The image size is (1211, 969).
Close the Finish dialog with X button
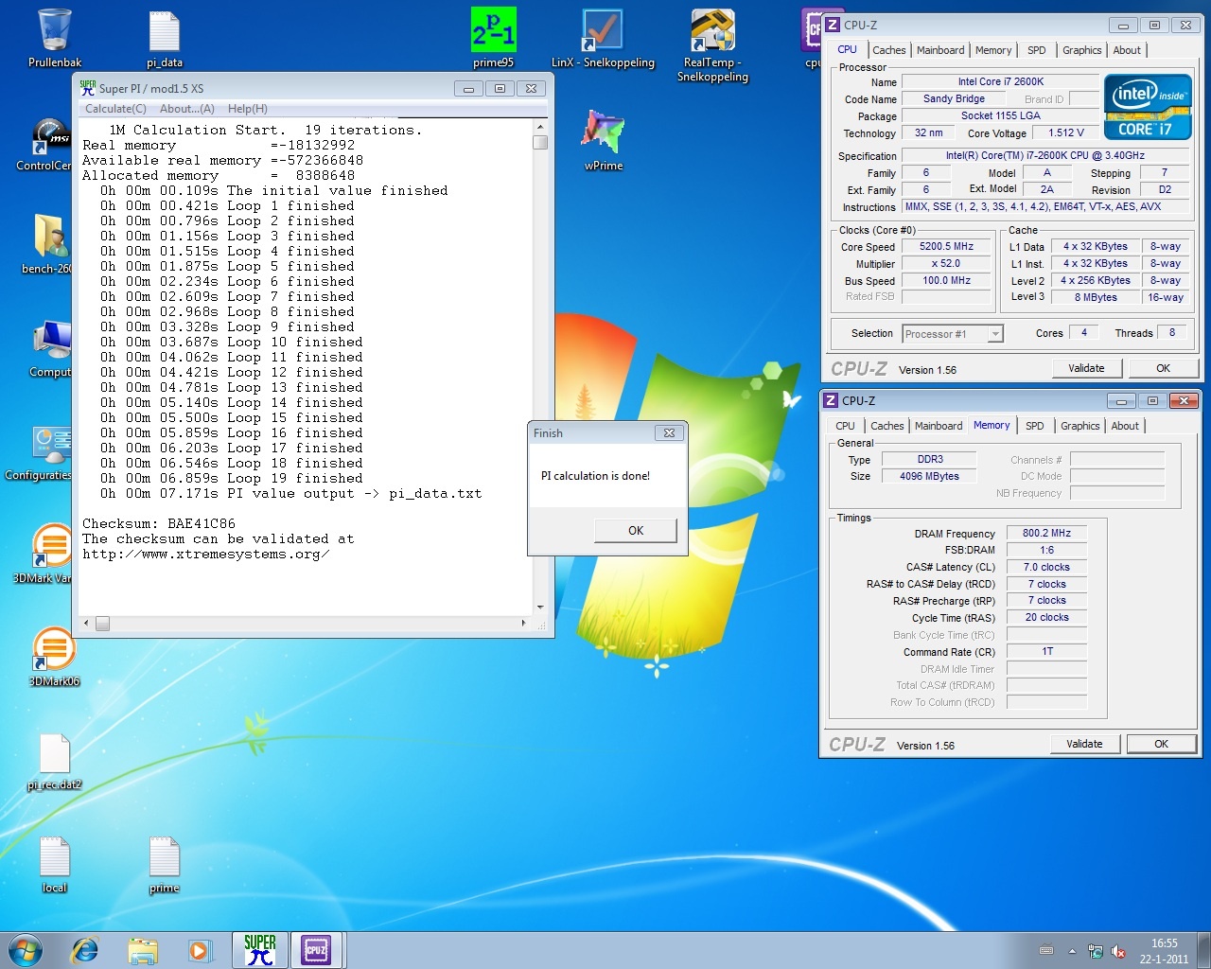coord(669,432)
